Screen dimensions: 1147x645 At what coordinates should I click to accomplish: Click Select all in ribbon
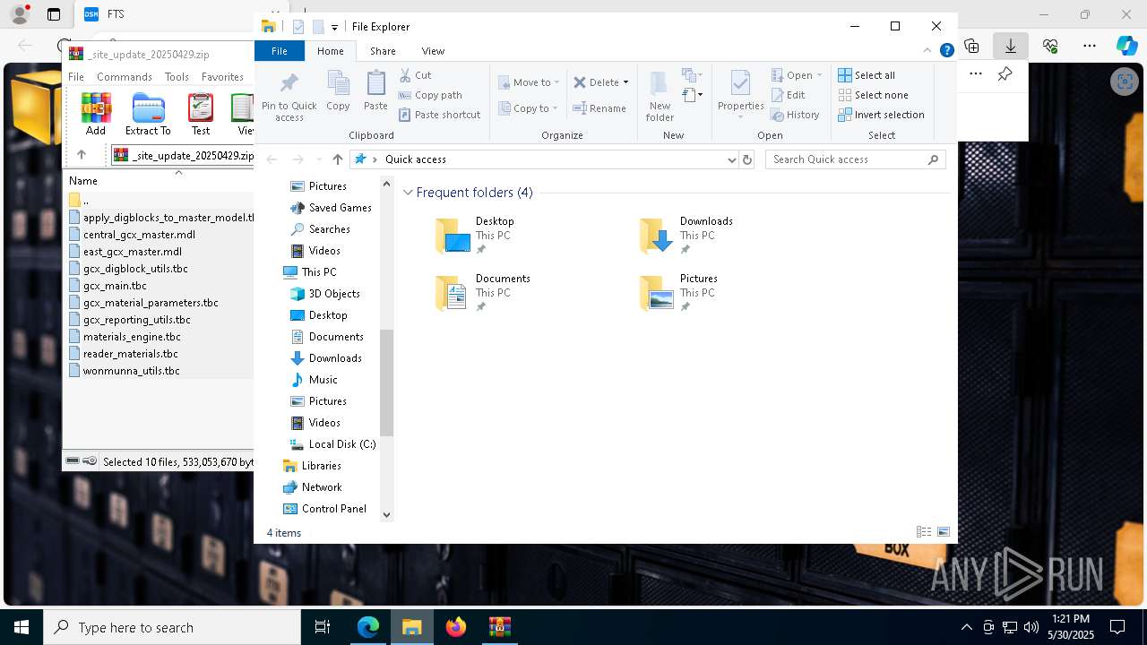tap(867, 75)
